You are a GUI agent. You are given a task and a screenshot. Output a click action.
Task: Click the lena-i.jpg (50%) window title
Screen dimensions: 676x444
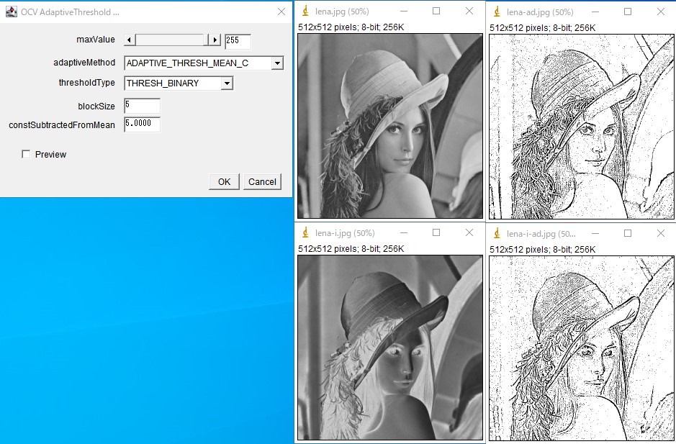tap(345, 233)
